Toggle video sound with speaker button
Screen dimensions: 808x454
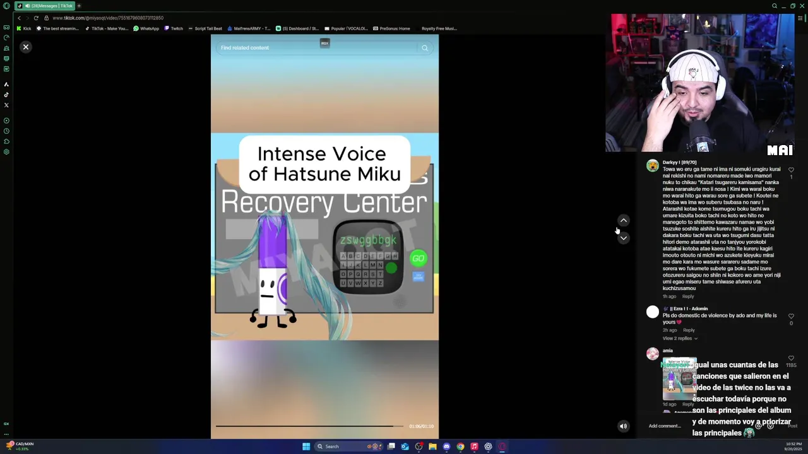coord(623,426)
